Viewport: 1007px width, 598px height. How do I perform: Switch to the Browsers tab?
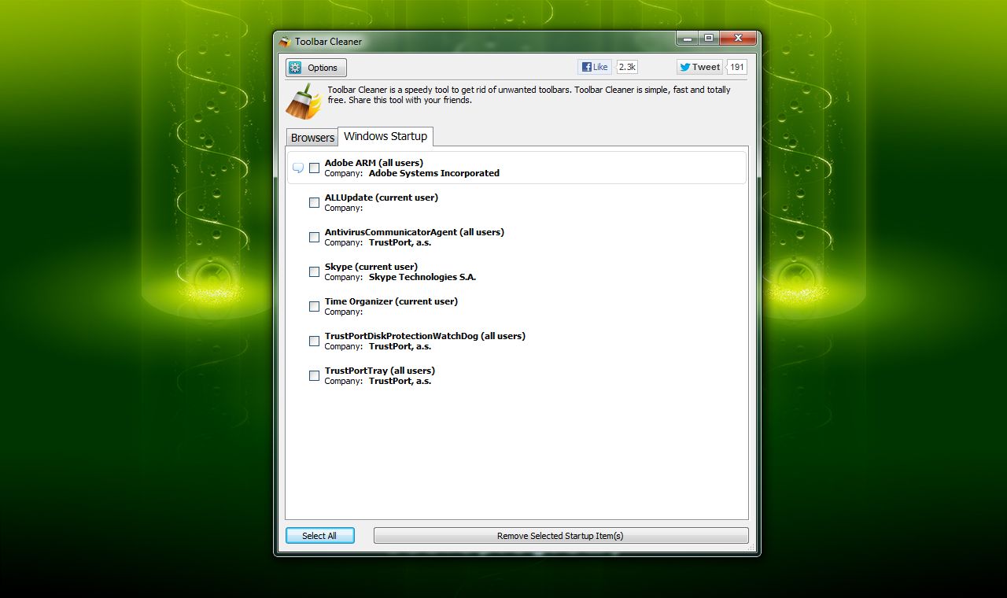pyautogui.click(x=312, y=138)
